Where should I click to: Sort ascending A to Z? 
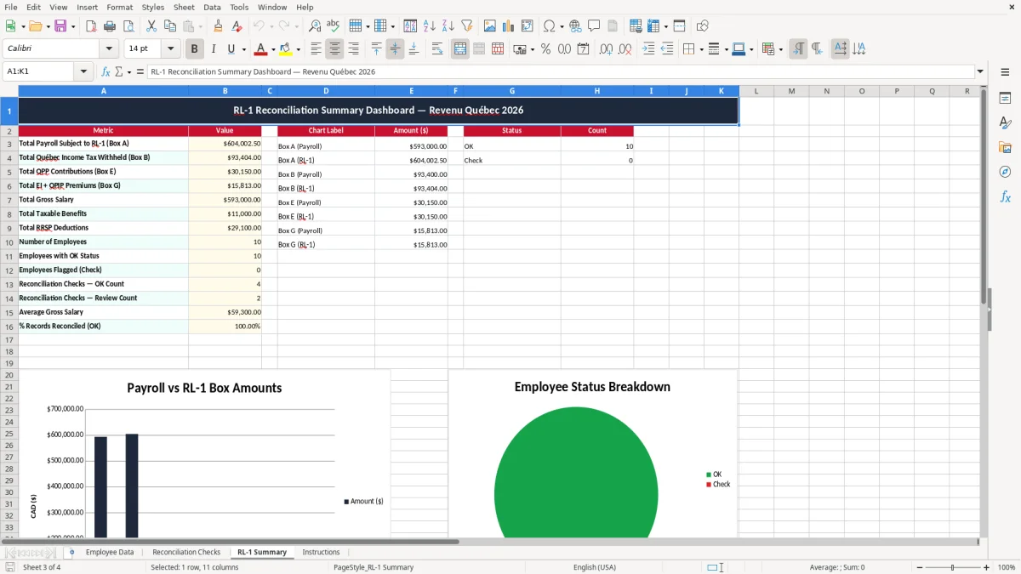pos(429,26)
